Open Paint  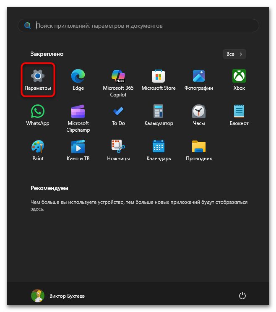click(38, 150)
